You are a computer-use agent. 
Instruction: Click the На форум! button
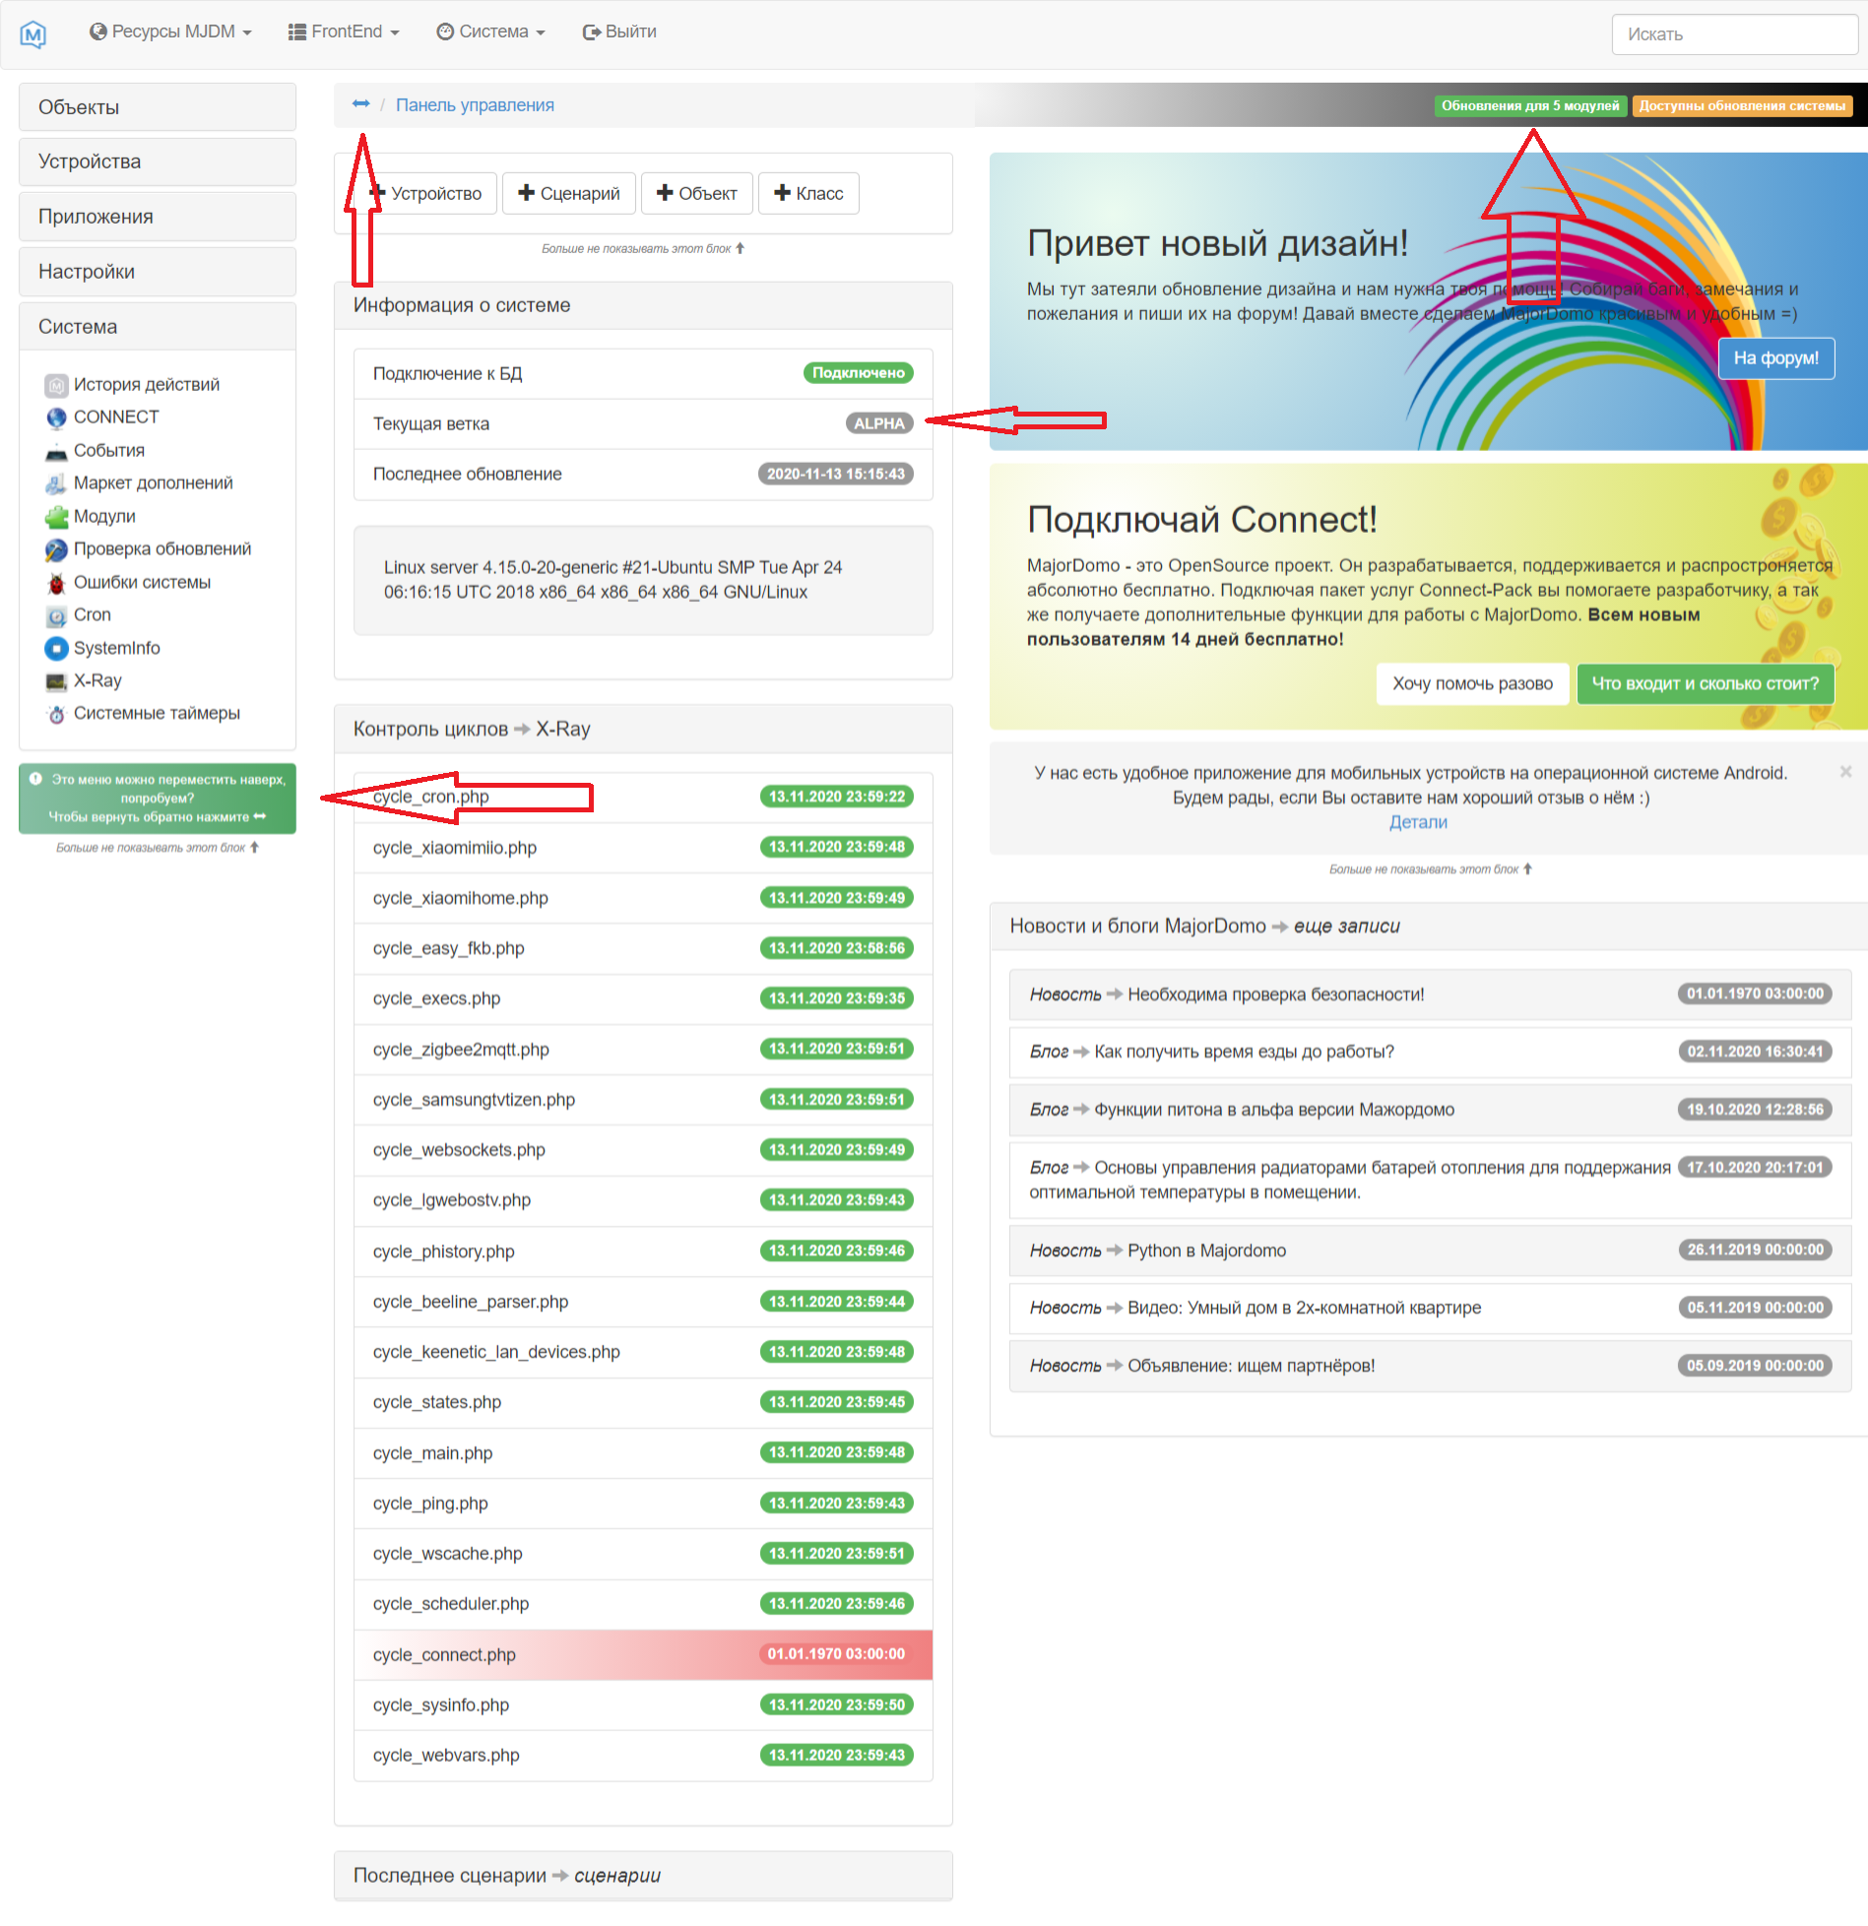(1776, 358)
